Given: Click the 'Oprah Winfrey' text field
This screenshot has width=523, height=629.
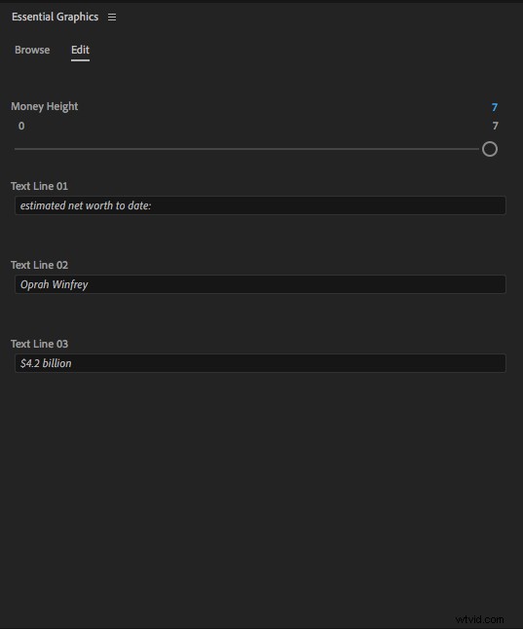Looking at the screenshot, I should [x=260, y=284].
